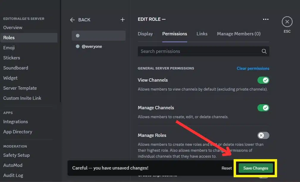Click the search magnifier in permissions search bar
The width and height of the screenshot is (300, 182).
(264, 51)
